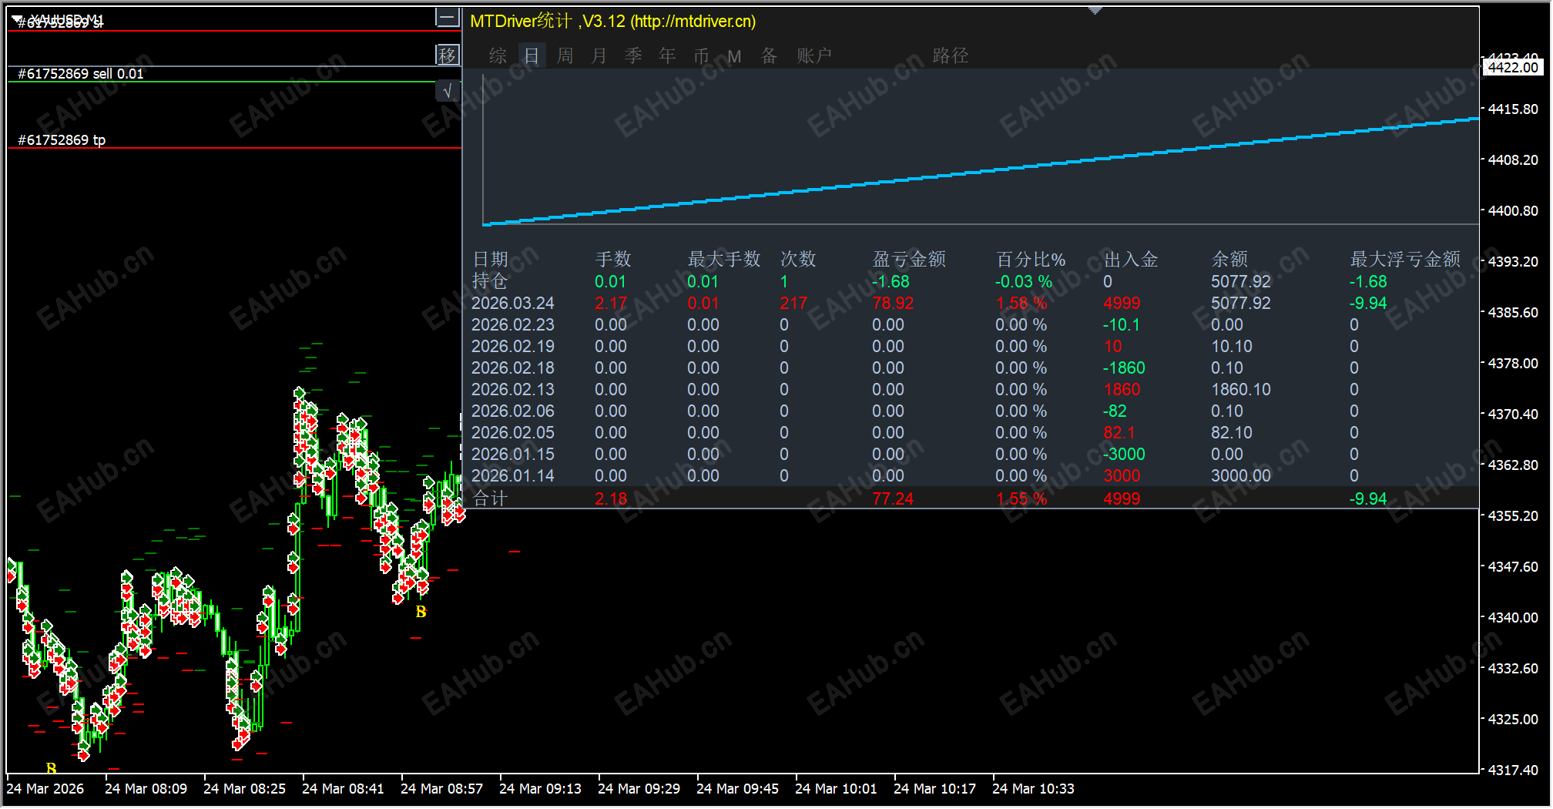Collapse the MTDriver panel with the minus button
This screenshot has width=1553, height=809.
448,17
